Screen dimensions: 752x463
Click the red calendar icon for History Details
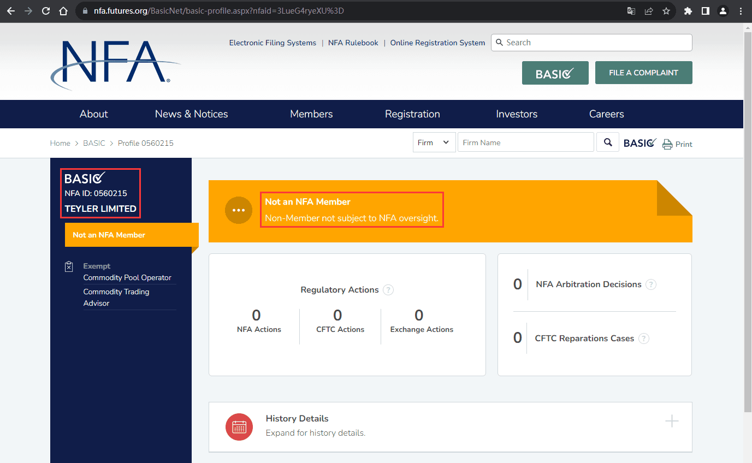click(x=239, y=426)
